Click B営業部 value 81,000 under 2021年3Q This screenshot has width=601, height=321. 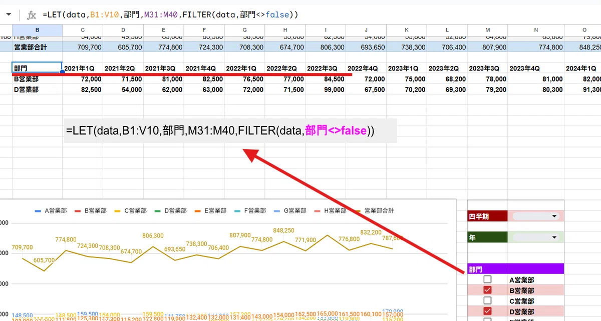tap(164, 79)
